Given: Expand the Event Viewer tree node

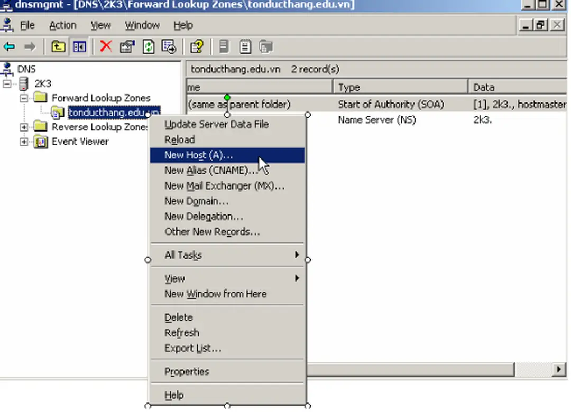Looking at the screenshot, I should pos(24,142).
